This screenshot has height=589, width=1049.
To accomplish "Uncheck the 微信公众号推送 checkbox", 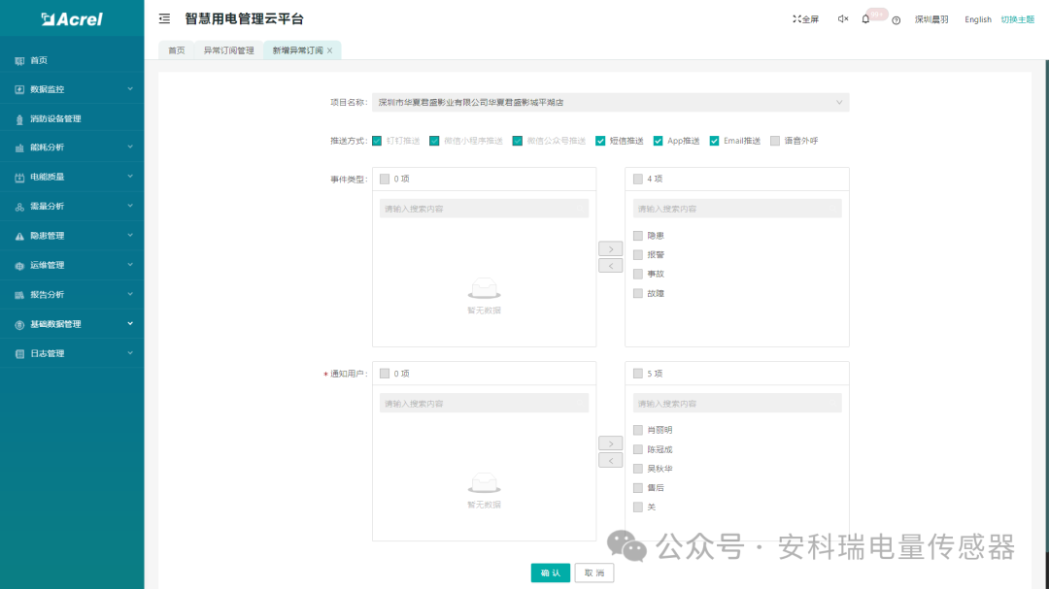I will pos(517,141).
